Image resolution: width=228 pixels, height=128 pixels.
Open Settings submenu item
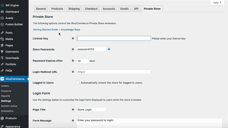tap(6, 101)
